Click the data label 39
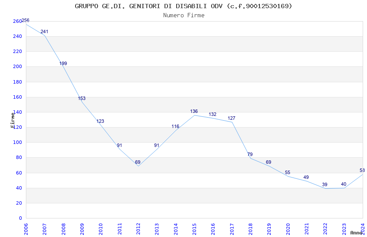Viewport: 367px width, 237px height. [x=325, y=185]
